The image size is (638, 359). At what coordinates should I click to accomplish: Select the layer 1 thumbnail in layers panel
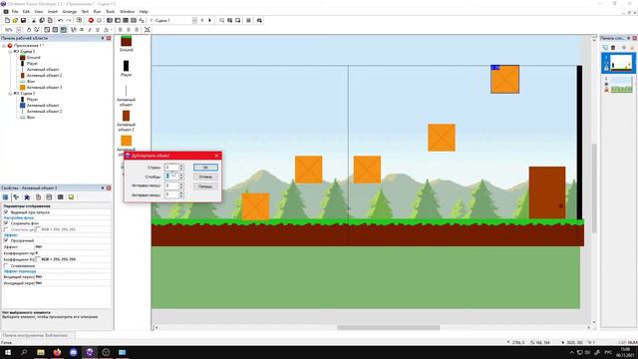(x=621, y=63)
